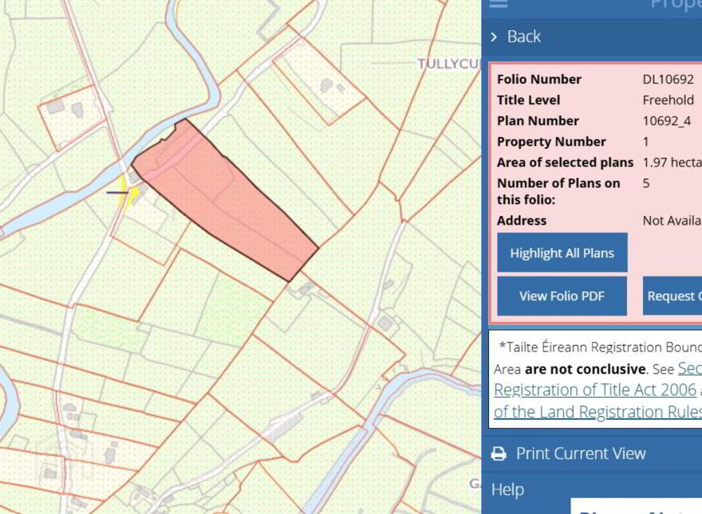Follow the Land Registration Rules link
The width and height of the screenshot is (702, 514).
click(x=597, y=411)
